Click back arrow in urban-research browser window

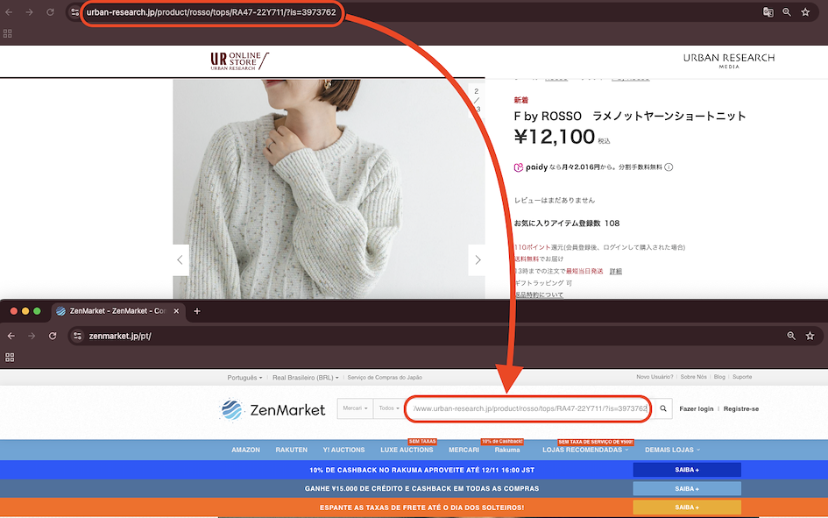[9, 12]
